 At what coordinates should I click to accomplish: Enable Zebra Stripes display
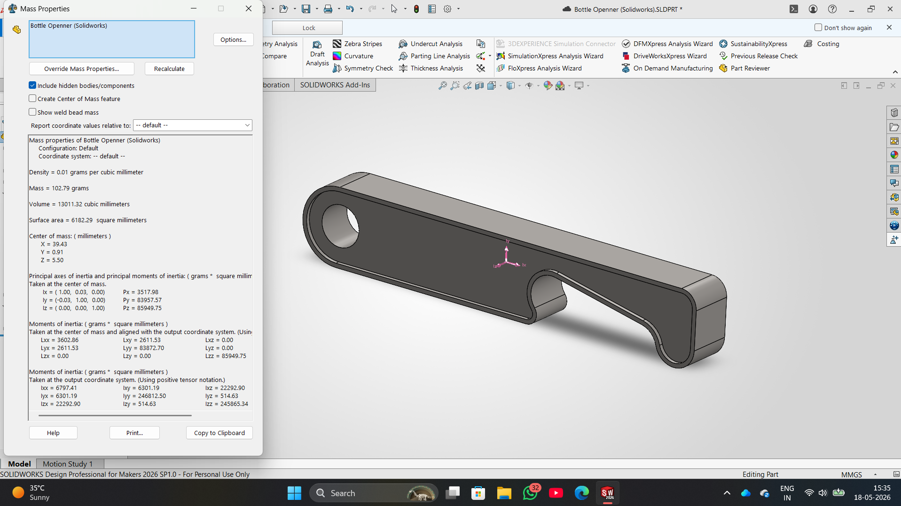pos(357,44)
